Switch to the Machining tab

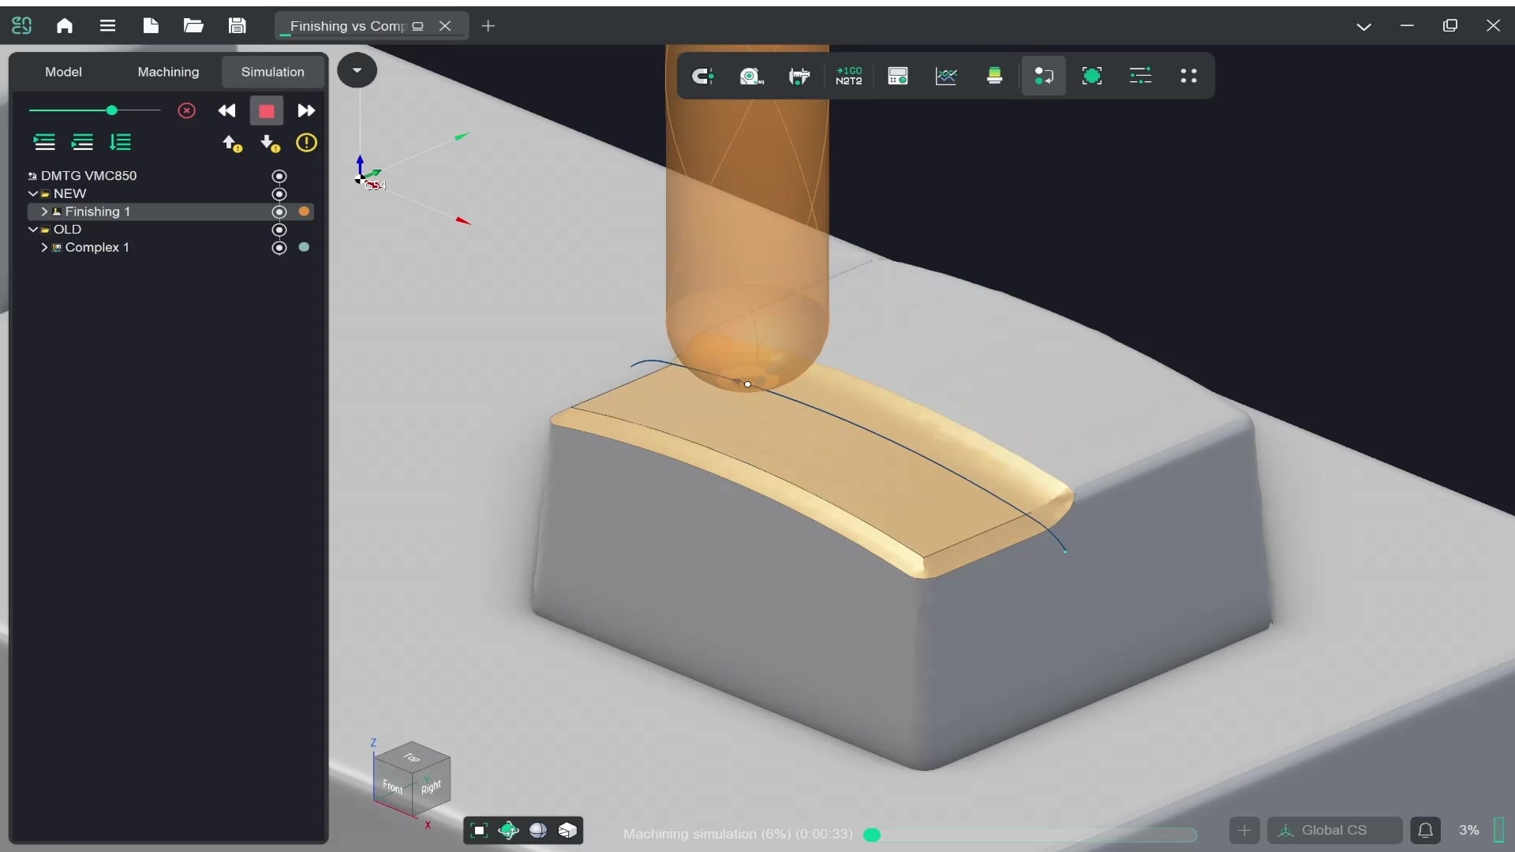tap(168, 72)
